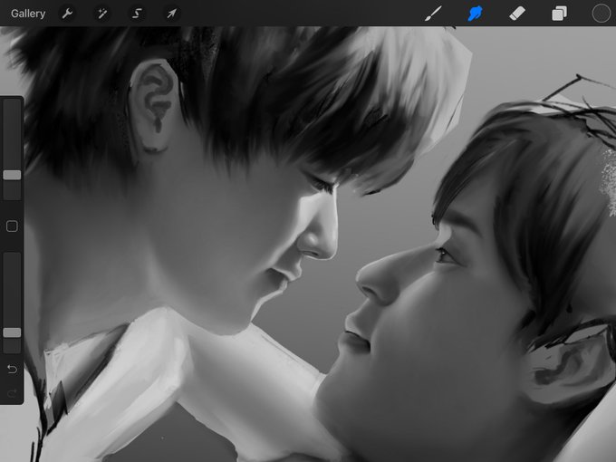Viewport: 616px width, 462px height.
Task: Open the color picker circle
Action: [x=601, y=14]
